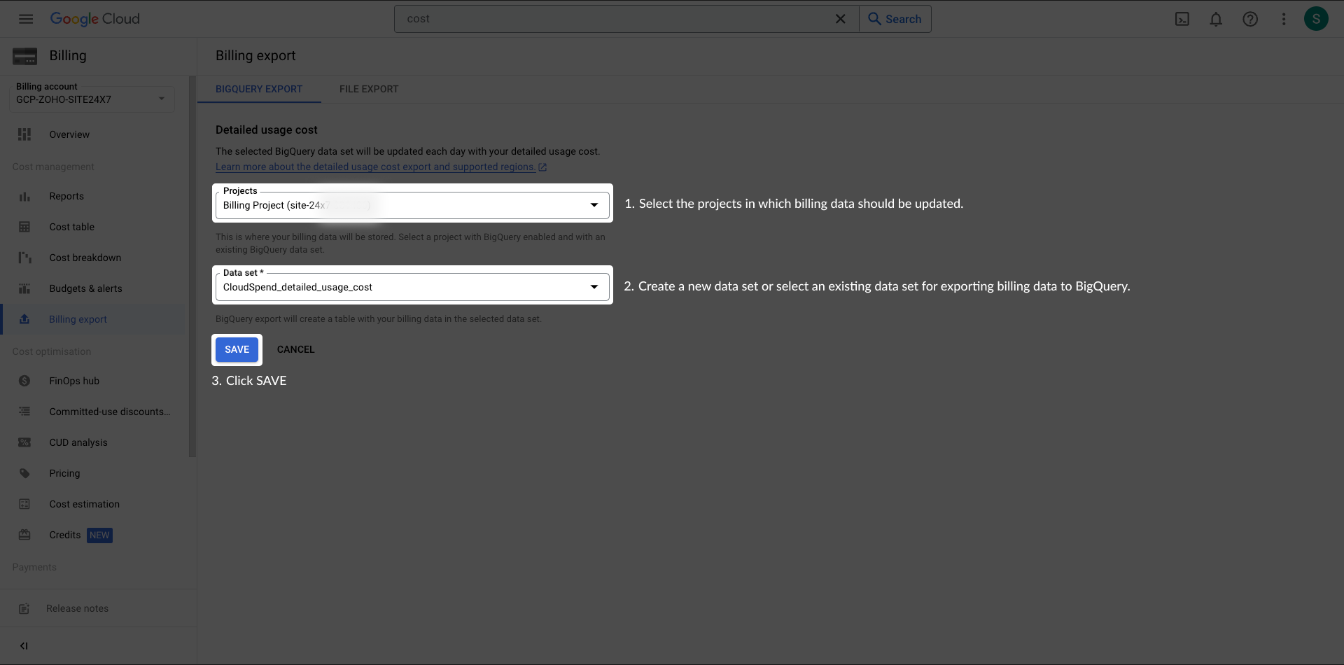
Task: Click the Pricing tag icon
Action: [24, 473]
